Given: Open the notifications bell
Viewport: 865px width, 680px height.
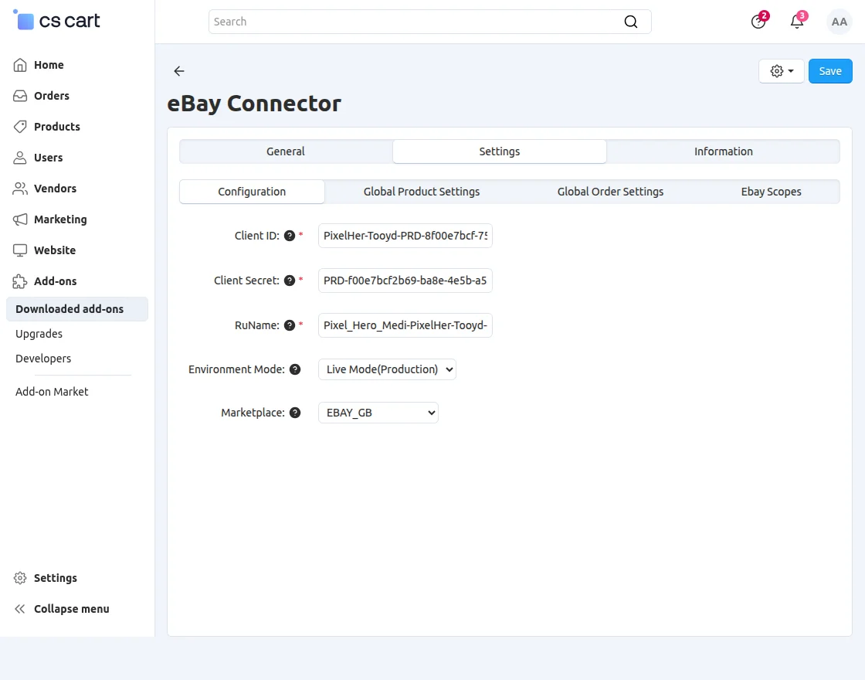Looking at the screenshot, I should coord(797,22).
